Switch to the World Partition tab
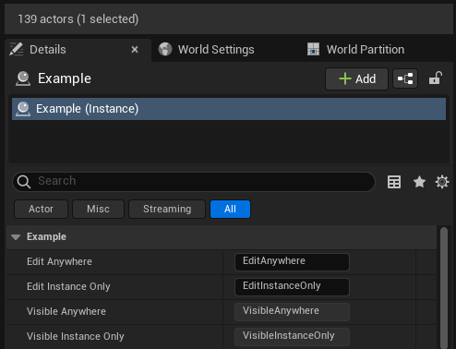456x349 pixels. click(366, 50)
